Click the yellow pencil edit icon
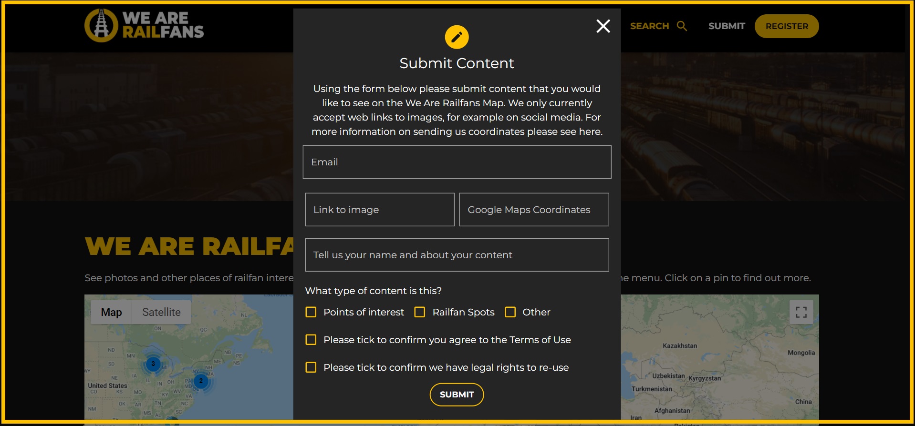This screenshot has height=426, width=915. pyautogui.click(x=457, y=37)
